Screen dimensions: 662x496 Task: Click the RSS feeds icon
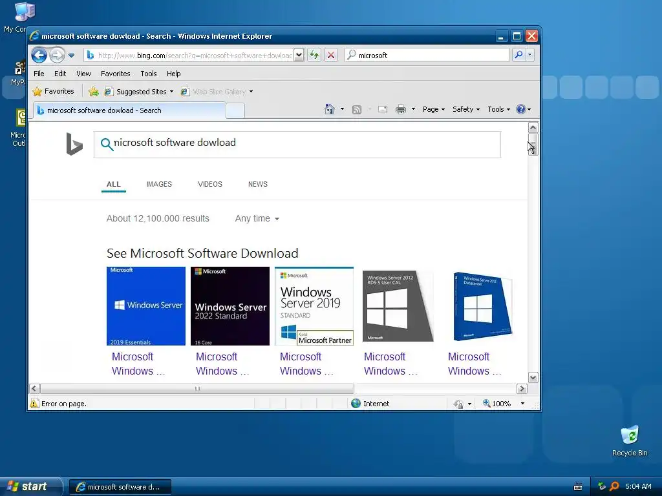[357, 110]
